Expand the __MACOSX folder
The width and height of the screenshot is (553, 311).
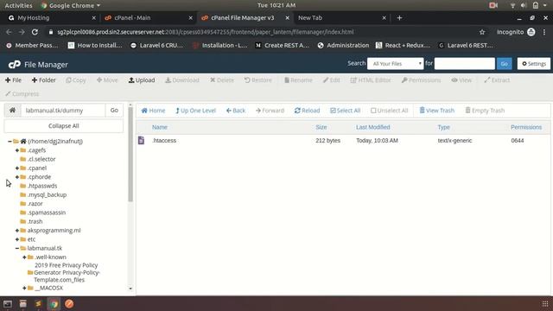tap(24, 288)
